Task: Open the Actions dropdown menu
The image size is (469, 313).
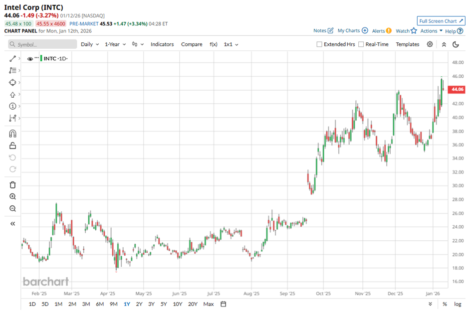Action: [x=431, y=31]
